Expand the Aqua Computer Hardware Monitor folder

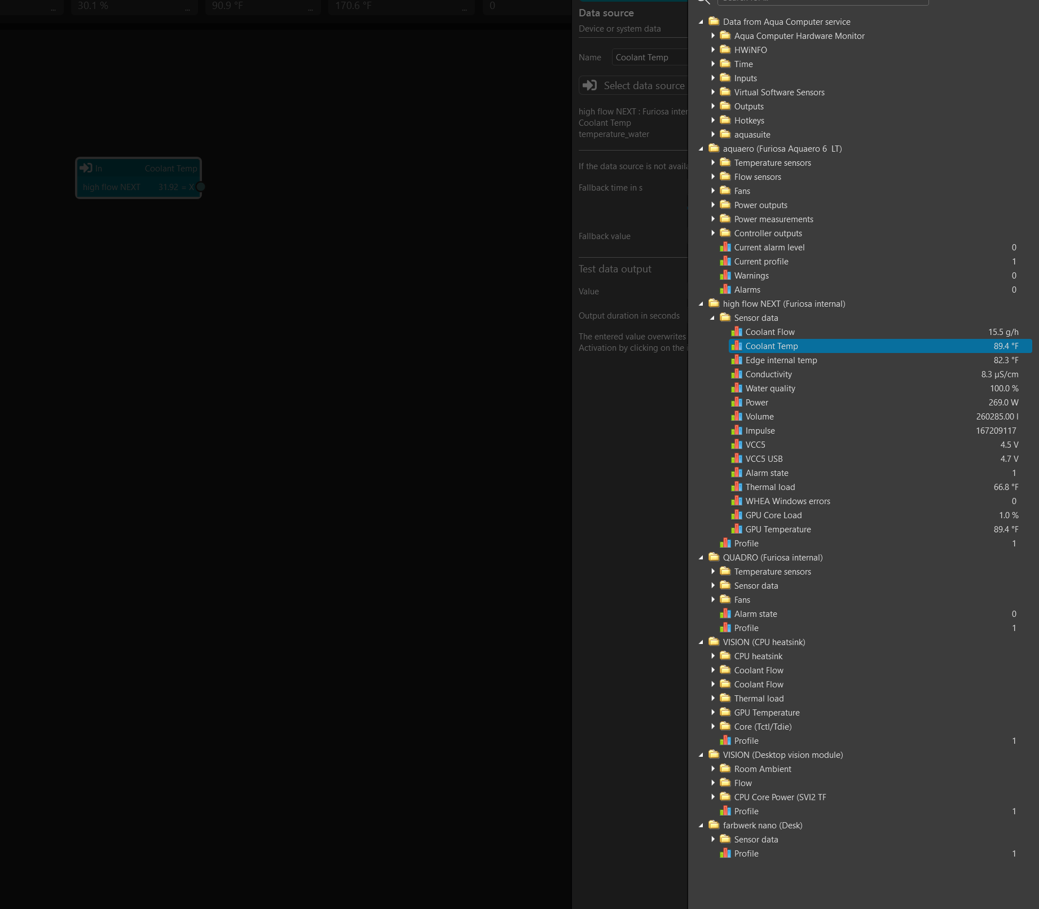click(713, 36)
